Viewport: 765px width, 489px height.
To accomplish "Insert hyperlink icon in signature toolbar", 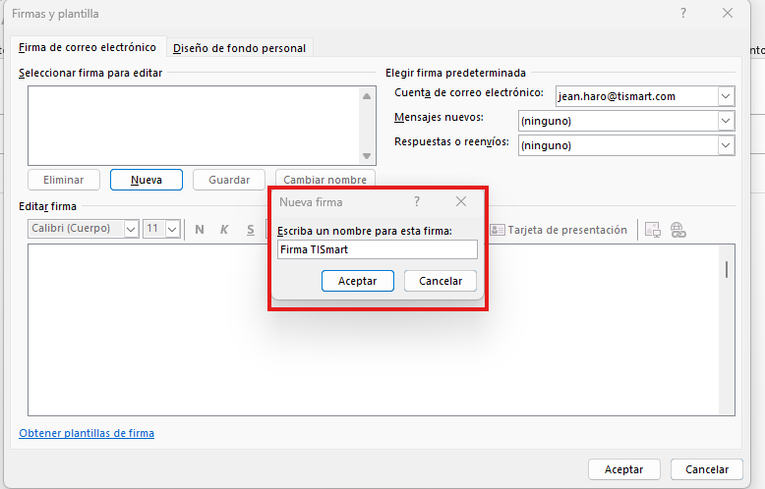I will click(678, 230).
